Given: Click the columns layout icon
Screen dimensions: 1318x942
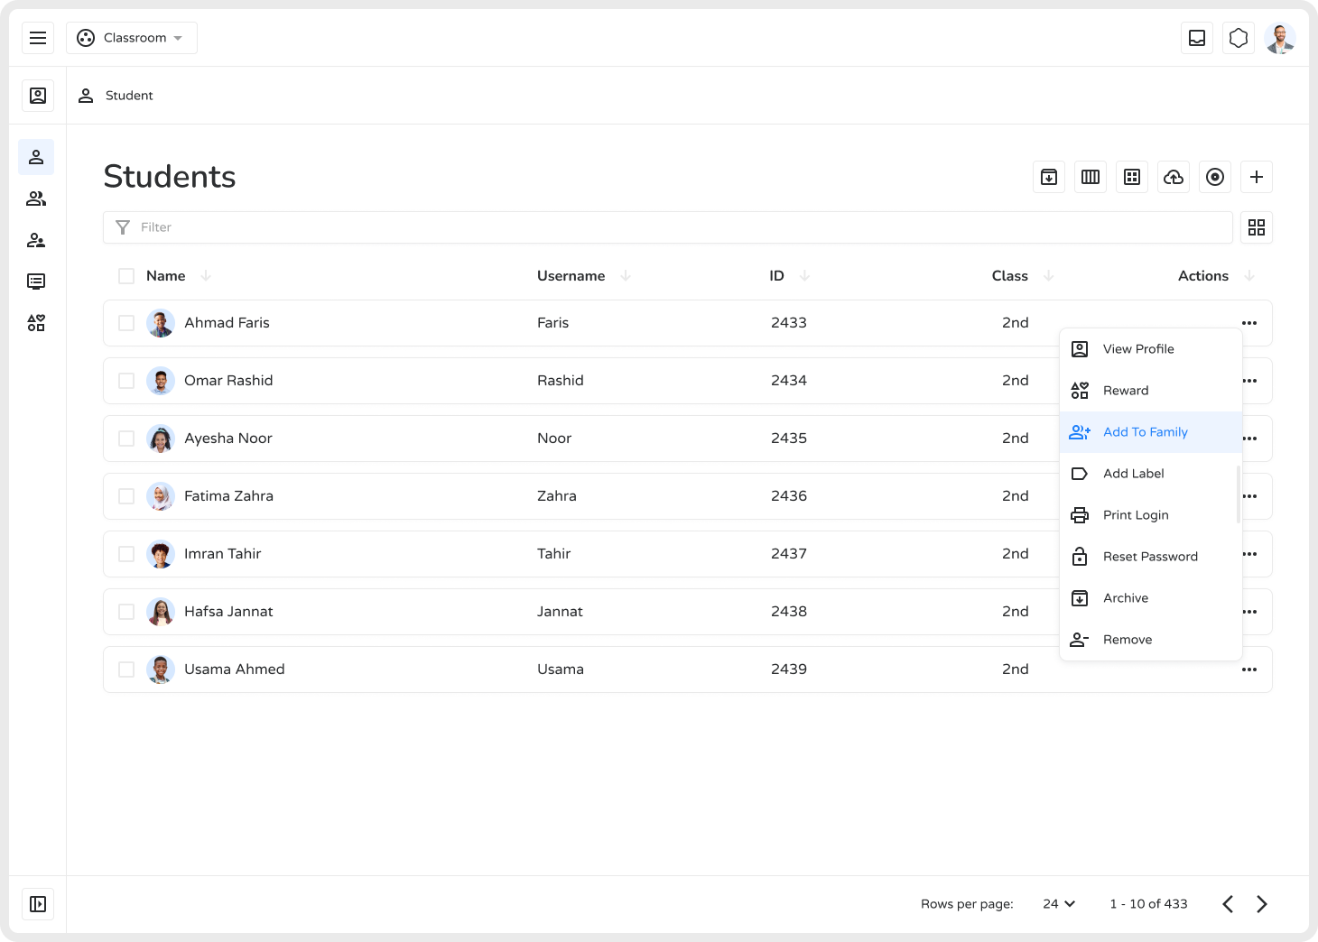Looking at the screenshot, I should (1091, 177).
